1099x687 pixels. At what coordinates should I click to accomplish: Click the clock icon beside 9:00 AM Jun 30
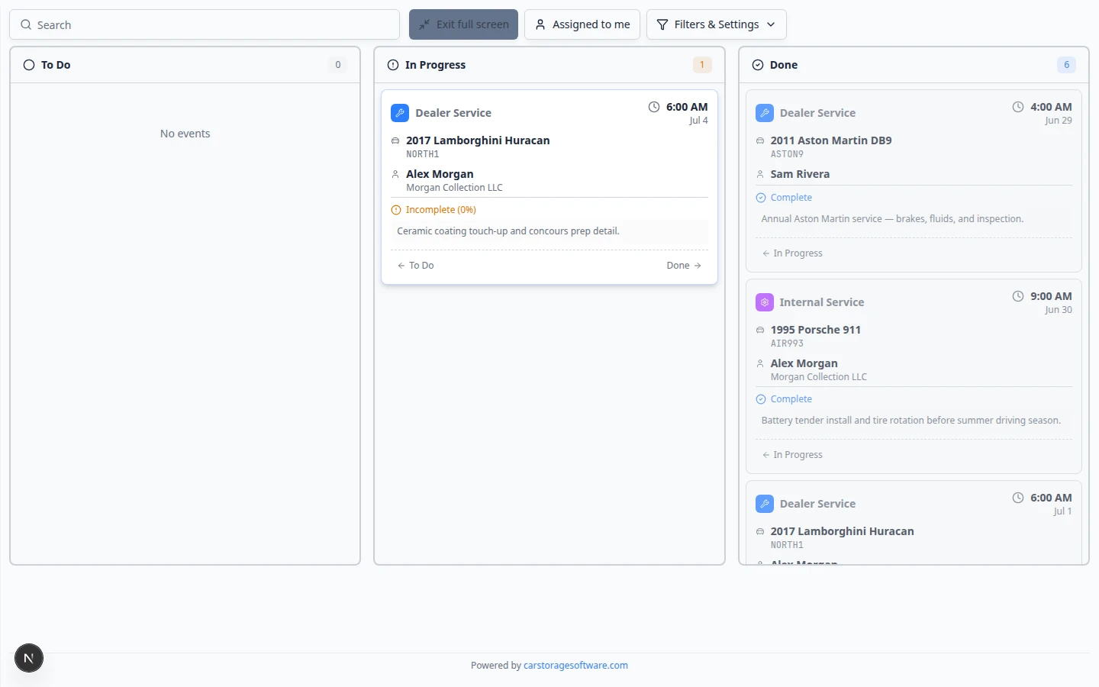[x=1018, y=296]
